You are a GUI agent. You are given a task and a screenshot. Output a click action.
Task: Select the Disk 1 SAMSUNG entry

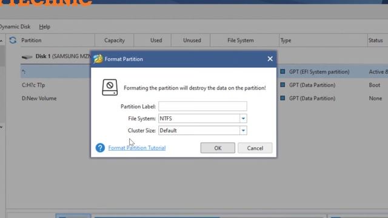click(63, 56)
